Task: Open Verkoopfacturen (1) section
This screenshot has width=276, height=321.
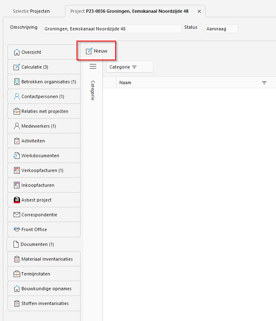Action: (x=44, y=170)
